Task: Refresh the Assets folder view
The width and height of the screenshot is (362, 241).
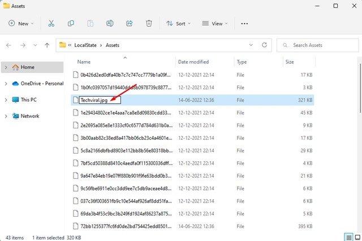Action: click(264, 45)
